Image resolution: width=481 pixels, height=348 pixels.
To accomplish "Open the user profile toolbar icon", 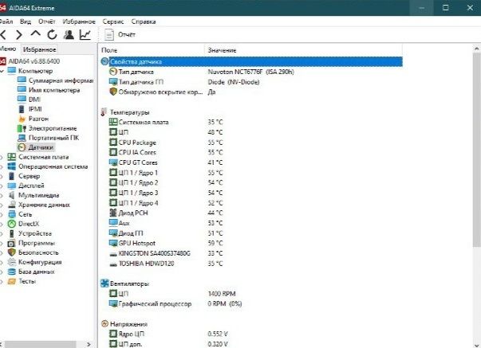I will [69, 34].
